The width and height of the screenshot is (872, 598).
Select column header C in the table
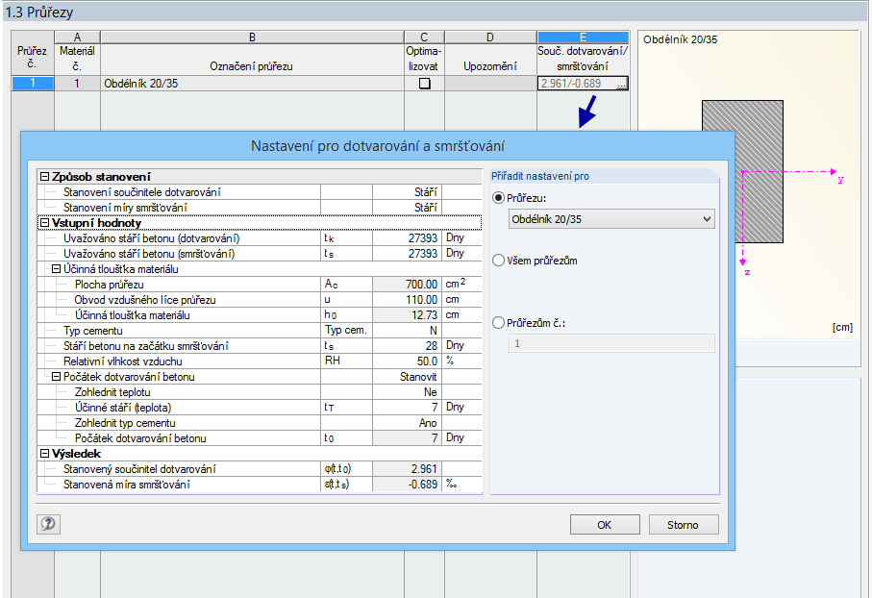[x=424, y=37]
